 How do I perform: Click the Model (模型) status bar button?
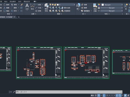tap(92, 95)
